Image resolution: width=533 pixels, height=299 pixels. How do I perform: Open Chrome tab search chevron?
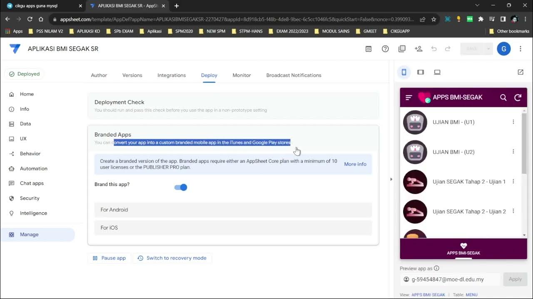477,6
